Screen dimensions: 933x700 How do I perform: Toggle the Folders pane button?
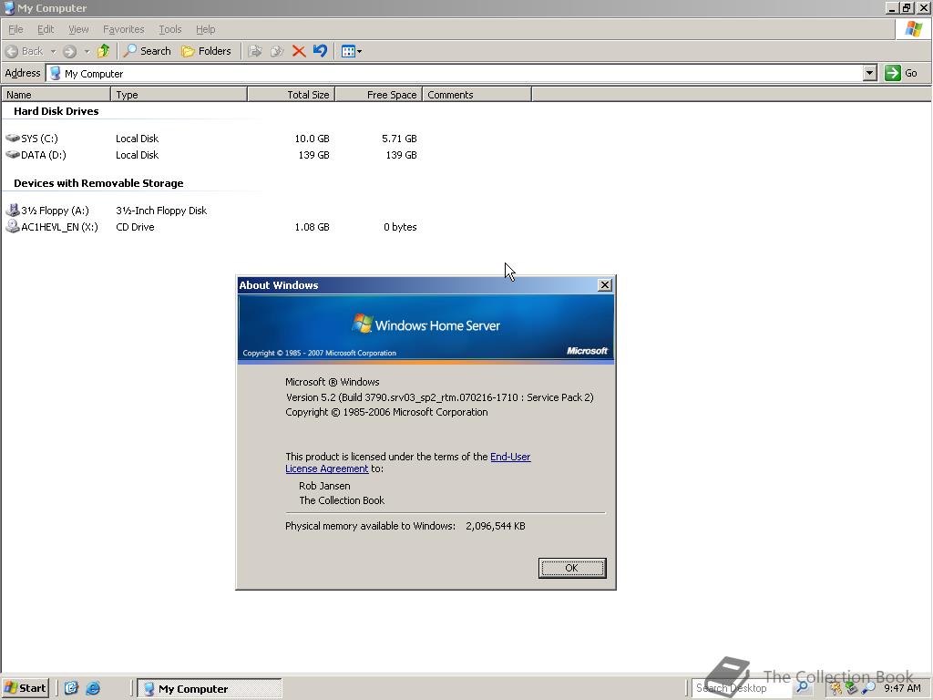coord(206,51)
